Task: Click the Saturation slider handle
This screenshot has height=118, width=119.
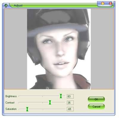Action: pyautogui.click(x=27, y=109)
